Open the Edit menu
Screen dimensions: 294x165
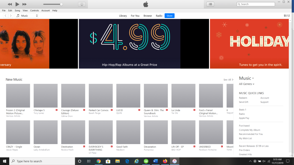pyautogui.click(x=10, y=11)
